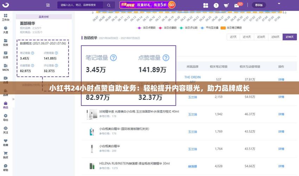The image size is (299, 176).
Task: Collapse the sidebar with the menu fold icon
Action: point(48,5)
